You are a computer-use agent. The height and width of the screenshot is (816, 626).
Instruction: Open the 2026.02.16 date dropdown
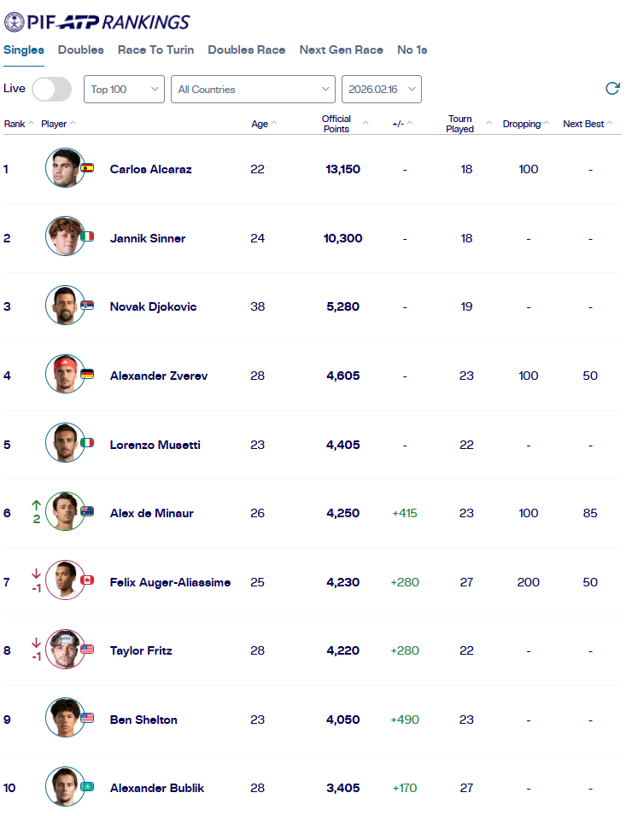pyautogui.click(x=381, y=90)
